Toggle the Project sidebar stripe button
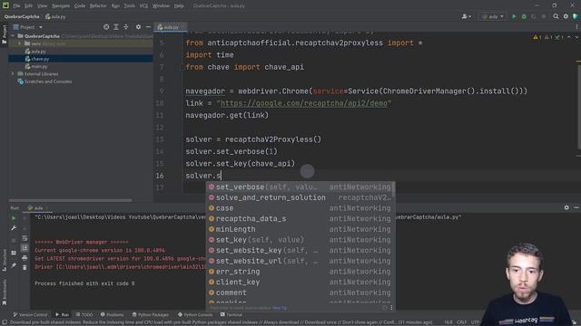 4,35
